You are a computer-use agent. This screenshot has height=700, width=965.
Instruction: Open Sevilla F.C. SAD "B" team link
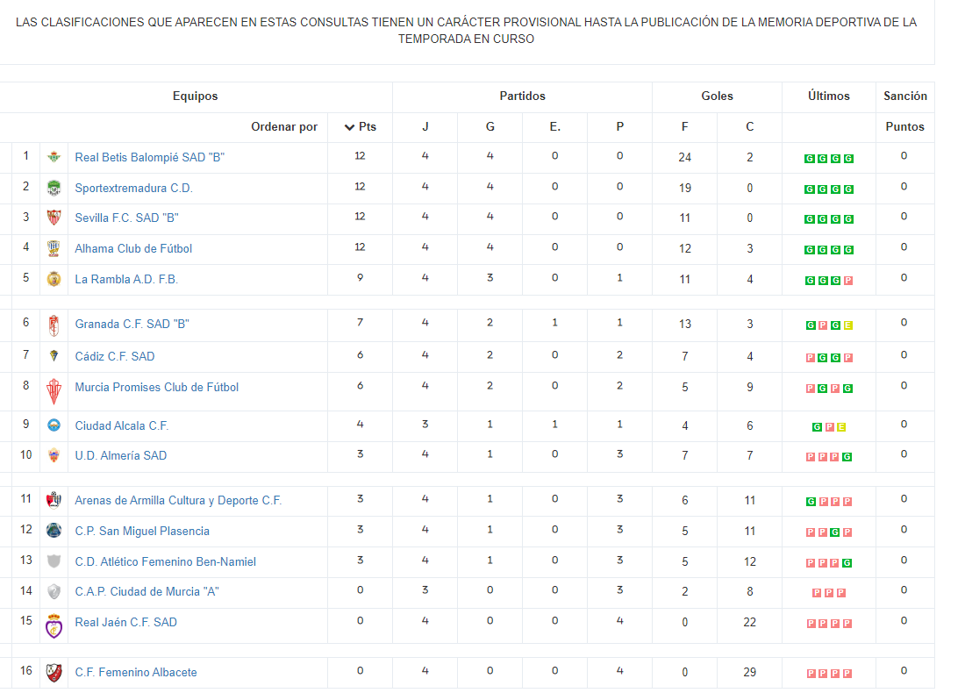[x=127, y=218]
